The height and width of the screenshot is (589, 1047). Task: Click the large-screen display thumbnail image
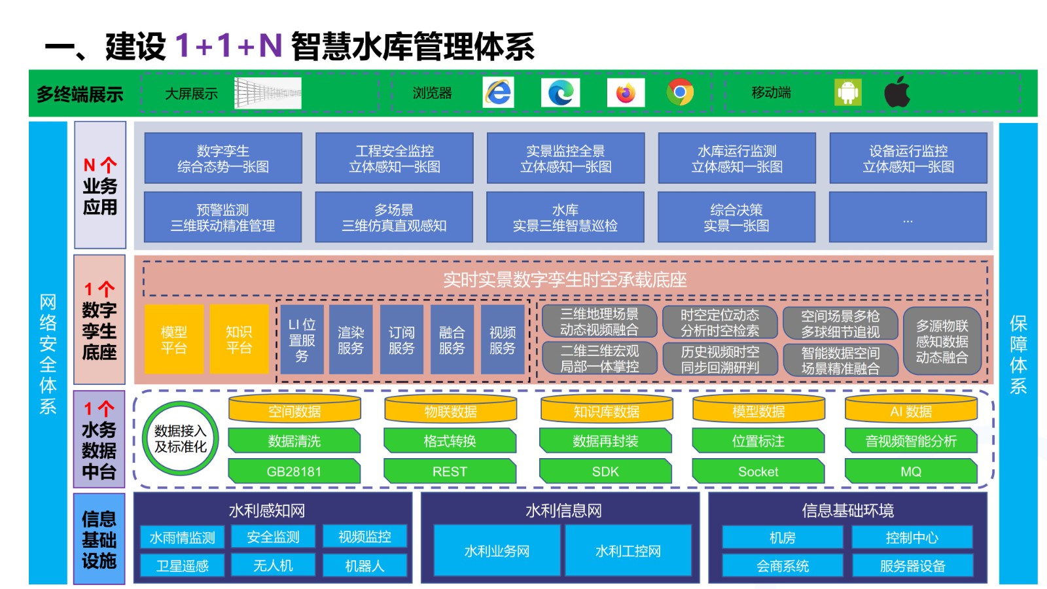pos(268,94)
